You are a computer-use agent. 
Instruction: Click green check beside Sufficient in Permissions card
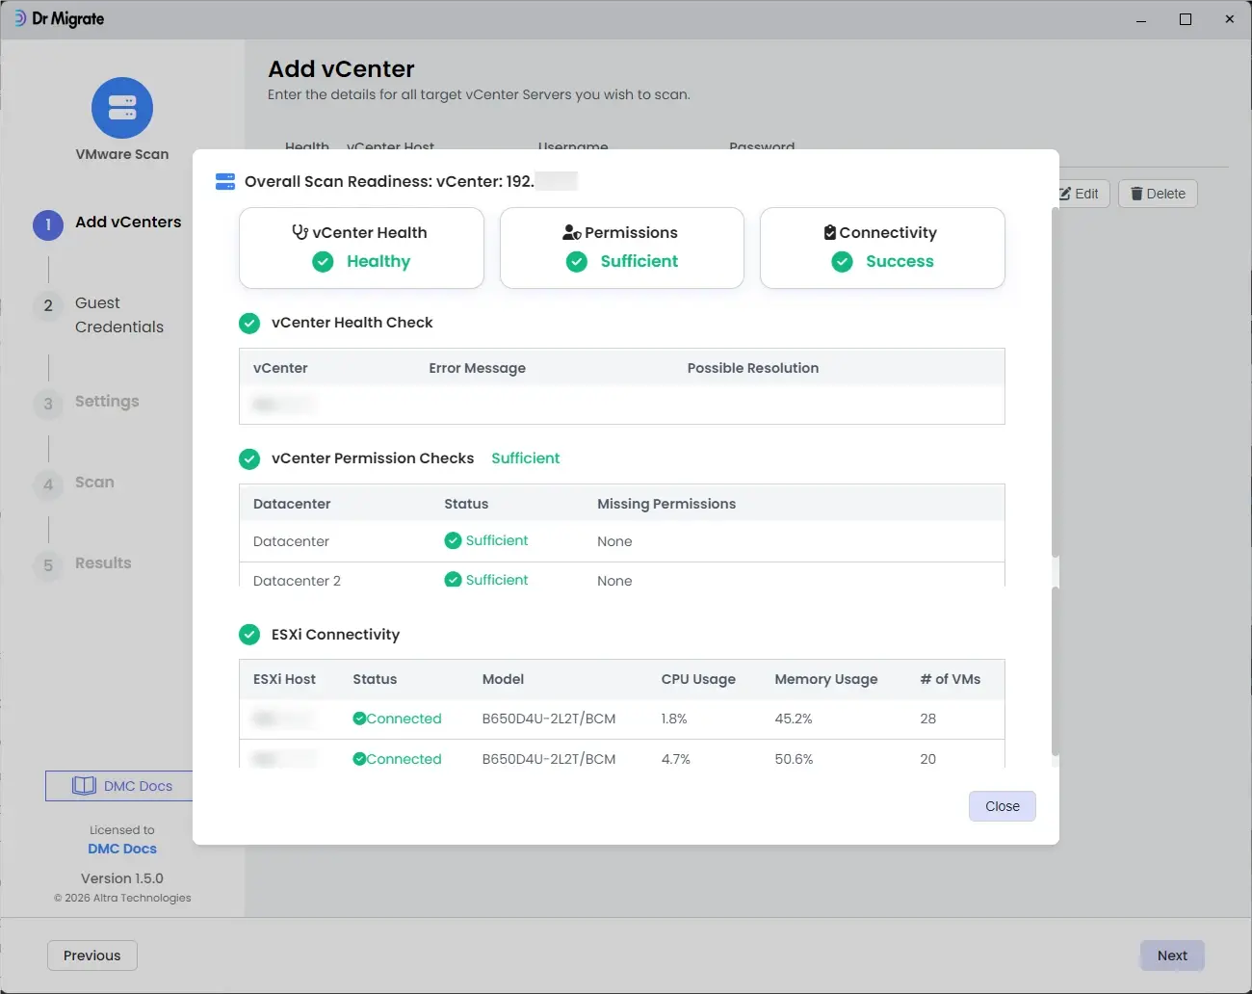577,262
